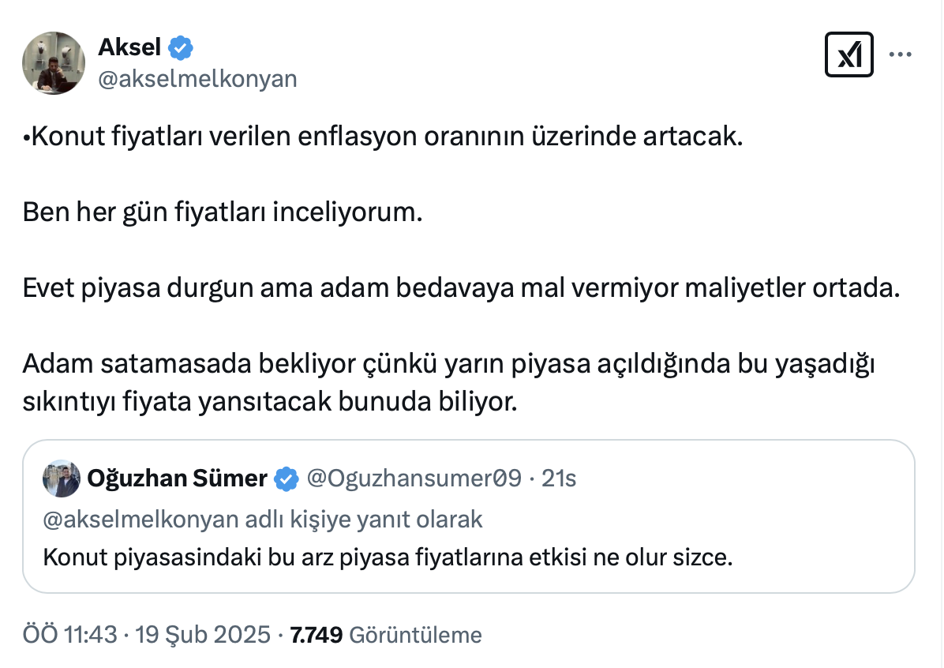Click the @Oguzhansumer09 handle
944x668 pixels.
tap(414, 478)
